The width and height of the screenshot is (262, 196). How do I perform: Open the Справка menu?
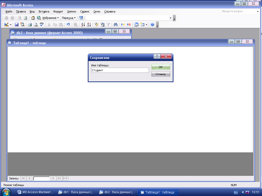coord(110,11)
